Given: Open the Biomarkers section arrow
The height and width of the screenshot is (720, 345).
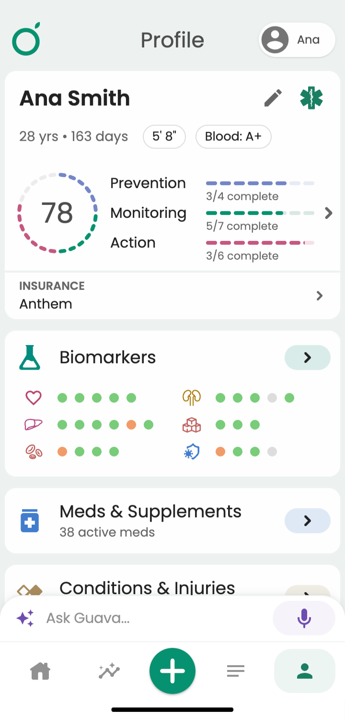Looking at the screenshot, I should 308,358.
